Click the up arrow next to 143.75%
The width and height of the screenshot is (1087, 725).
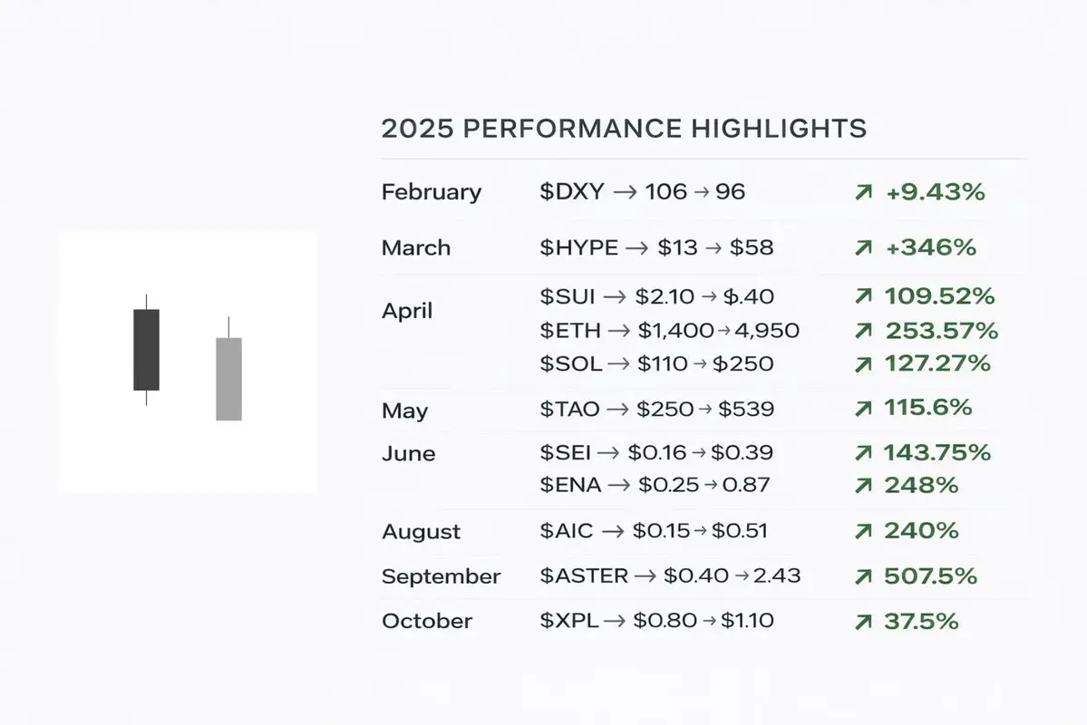tap(863, 452)
